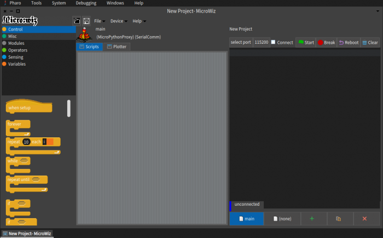
Task: Open the MicroWiz Help dropdown menu
Action: 139,21
